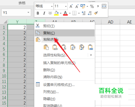This screenshot has height=107, width=135.
Task: Choose 剪切(T) from context menu
Action: [65, 26]
